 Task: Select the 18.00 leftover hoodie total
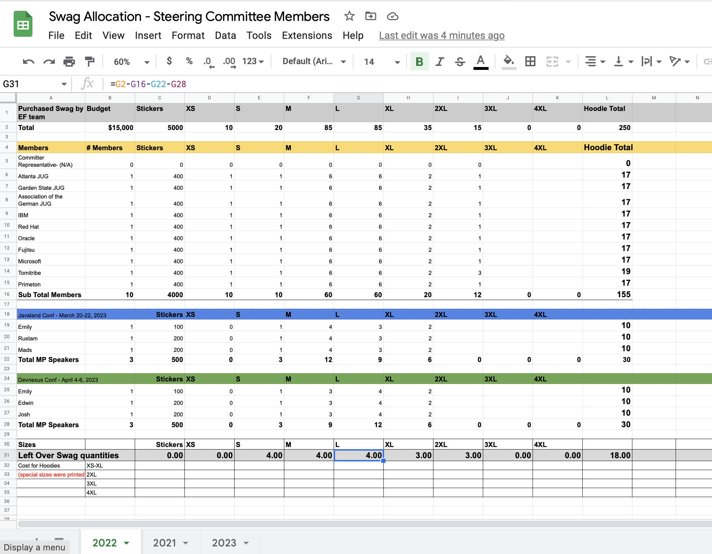pos(607,455)
